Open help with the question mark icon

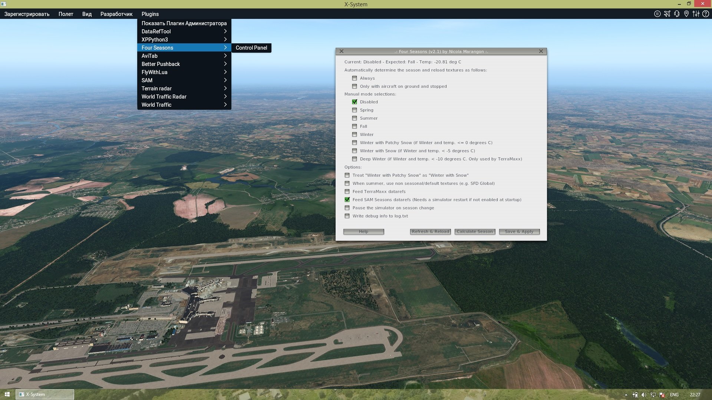pyautogui.click(x=706, y=14)
